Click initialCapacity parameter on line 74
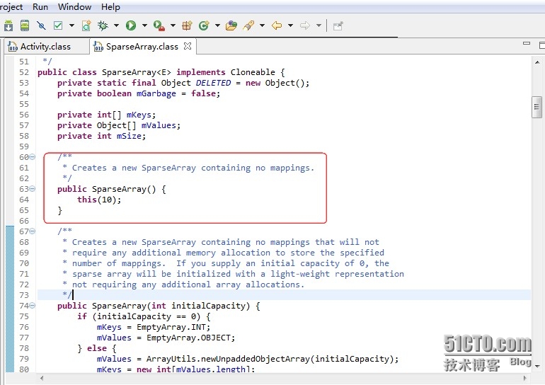This screenshot has height=385, width=545. point(208,306)
